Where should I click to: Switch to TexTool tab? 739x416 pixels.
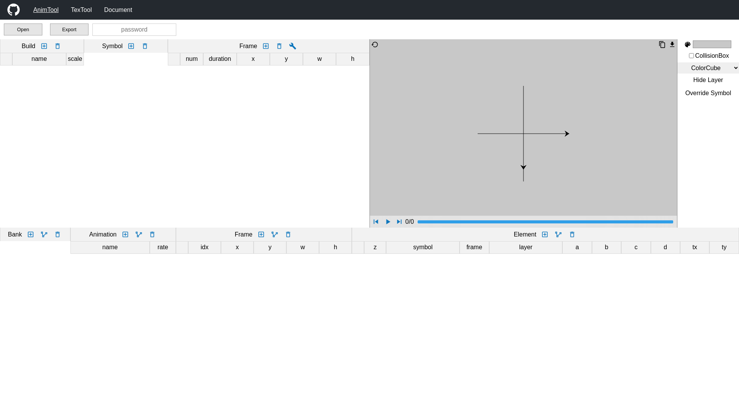[x=81, y=10]
